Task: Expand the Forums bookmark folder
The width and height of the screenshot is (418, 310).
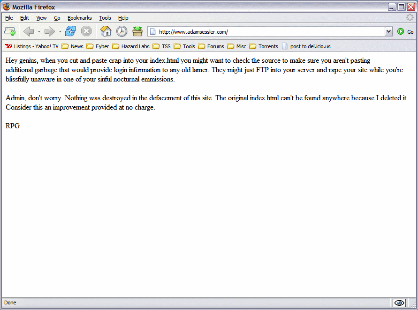Action: [x=211, y=46]
